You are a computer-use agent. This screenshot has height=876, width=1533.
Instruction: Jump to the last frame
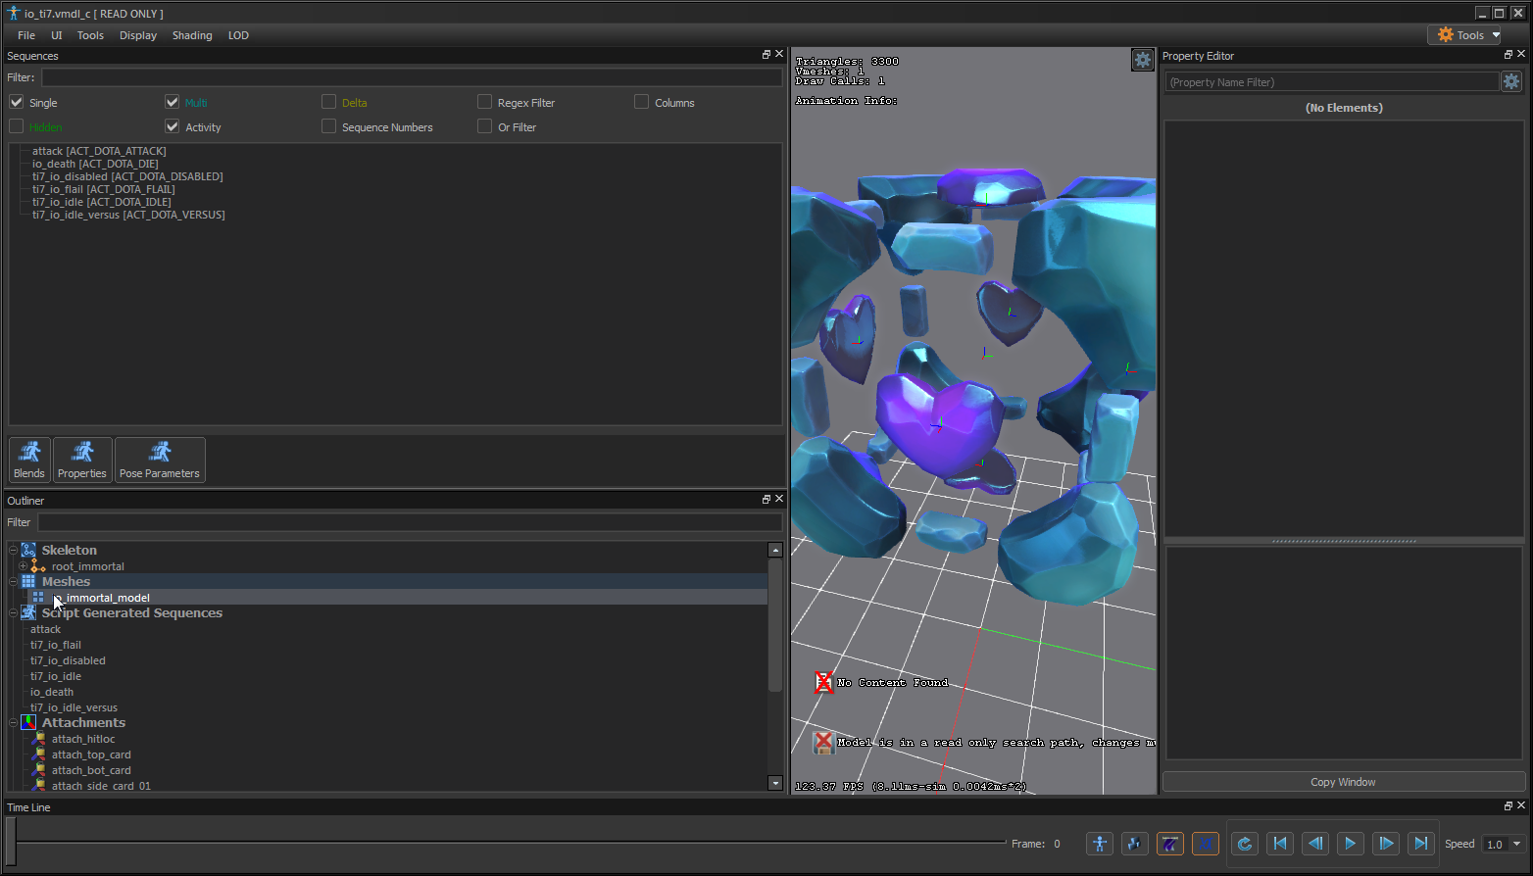click(1421, 844)
